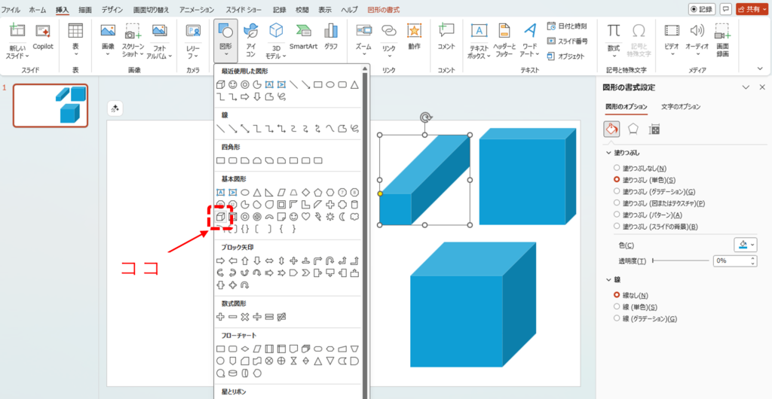Click the 共有 (Share) button
This screenshot has width=772, height=399.
click(x=752, y=9)
